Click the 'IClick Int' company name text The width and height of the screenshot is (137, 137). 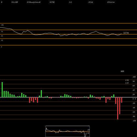(x=111, y=2)
